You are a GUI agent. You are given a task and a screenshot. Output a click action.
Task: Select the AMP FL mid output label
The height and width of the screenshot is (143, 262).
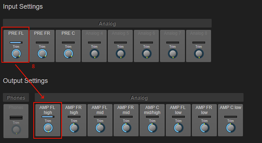pyautogui.click(x=100, y=110)
